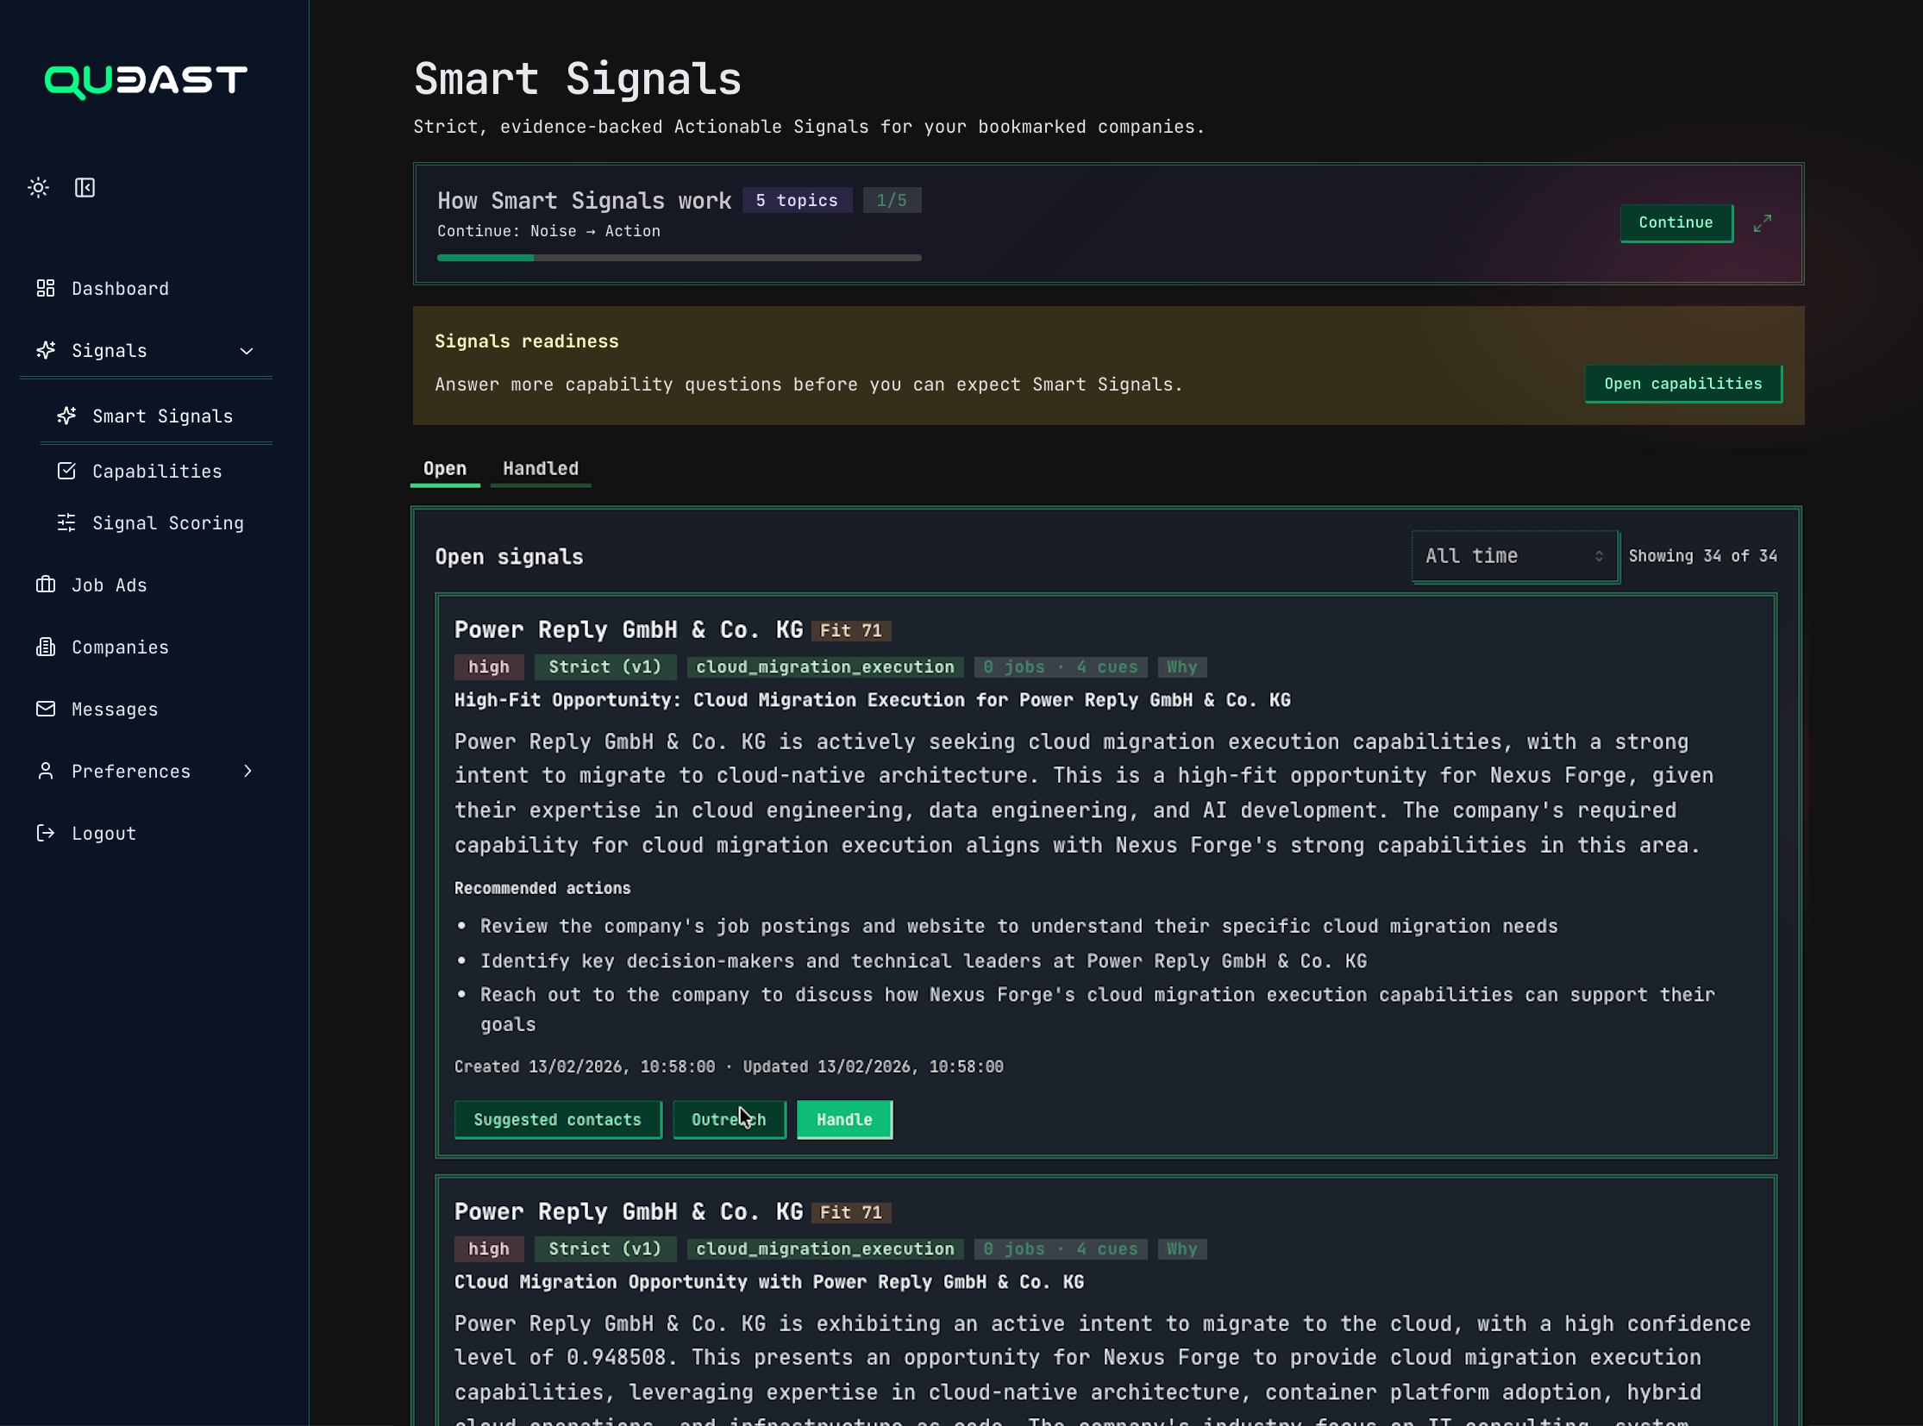Open capabilities from the readiness banner
Image resolution: width=1923 pixels, height=1426 pixels.
click(x=1683, y=384)
